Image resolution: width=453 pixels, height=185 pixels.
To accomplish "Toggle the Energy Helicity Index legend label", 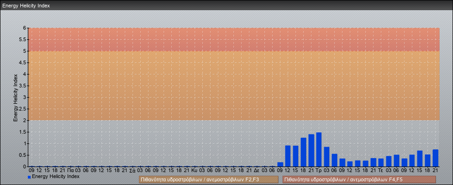I will click(56, 177).
